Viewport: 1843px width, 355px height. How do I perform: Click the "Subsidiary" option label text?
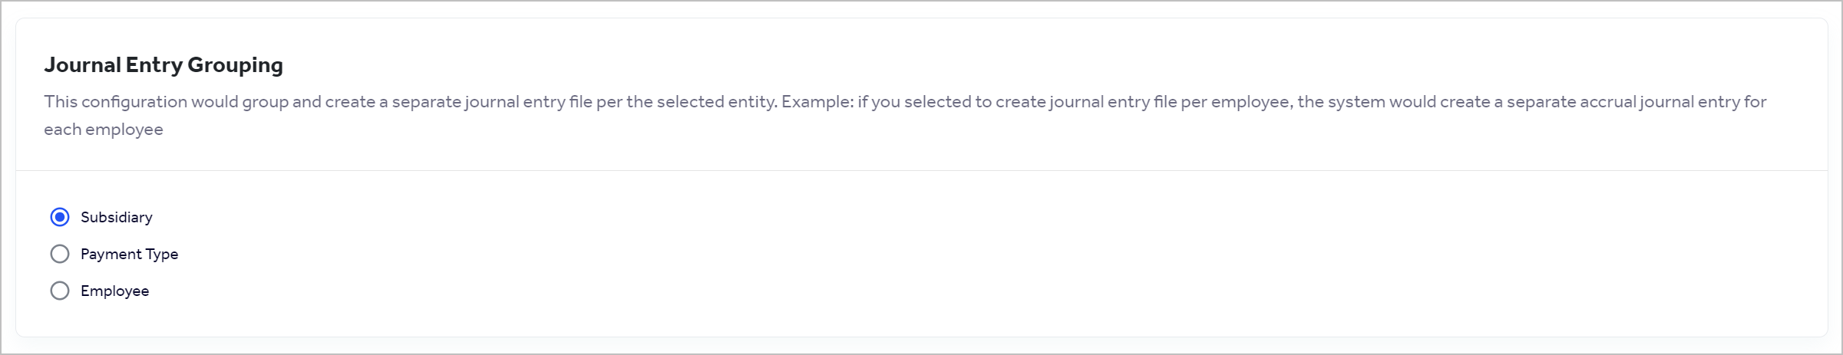117,217
